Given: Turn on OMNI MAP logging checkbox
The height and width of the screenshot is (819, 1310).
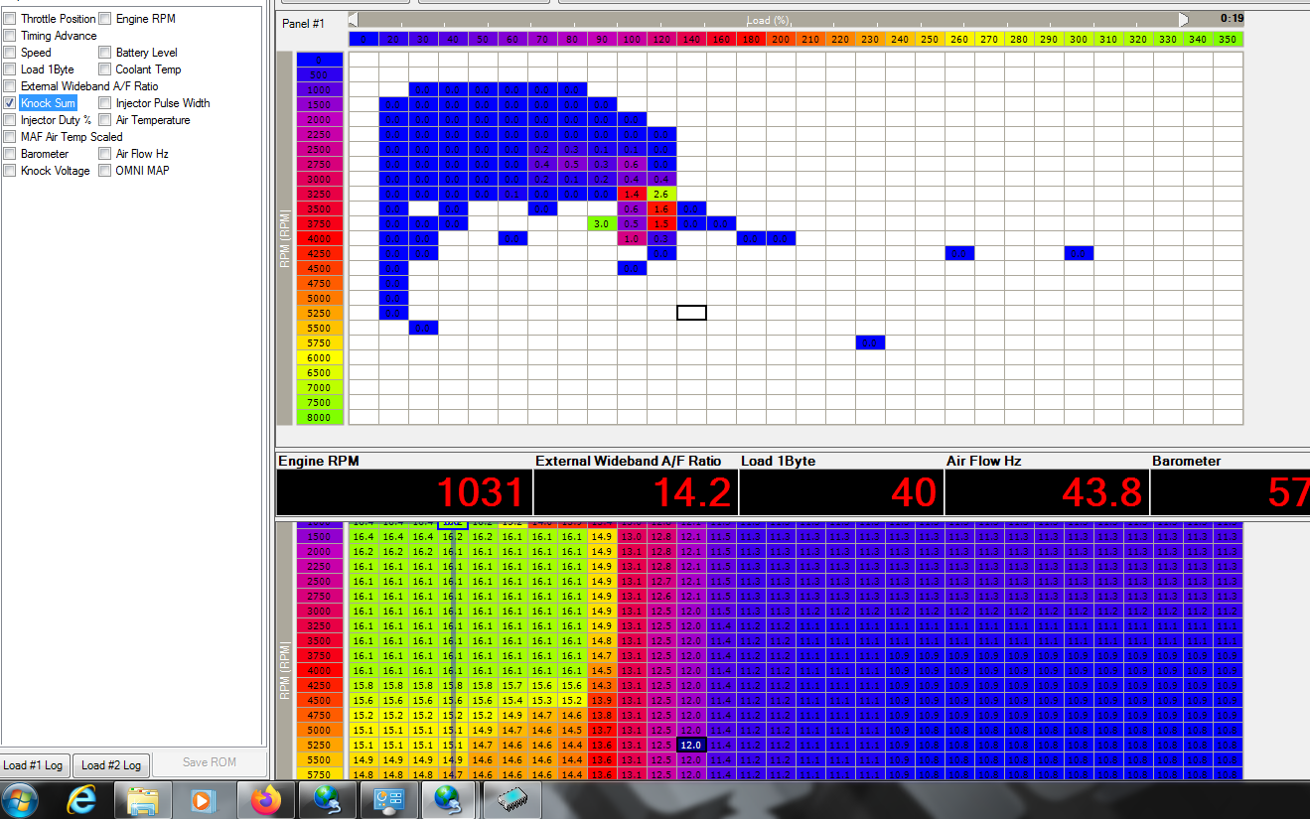Looking at the screenshot, I should point(105,171).
